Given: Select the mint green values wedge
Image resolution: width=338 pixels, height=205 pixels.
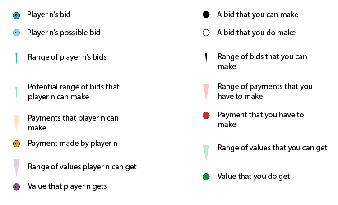Looking at the screenshot, I should (206, 154).
